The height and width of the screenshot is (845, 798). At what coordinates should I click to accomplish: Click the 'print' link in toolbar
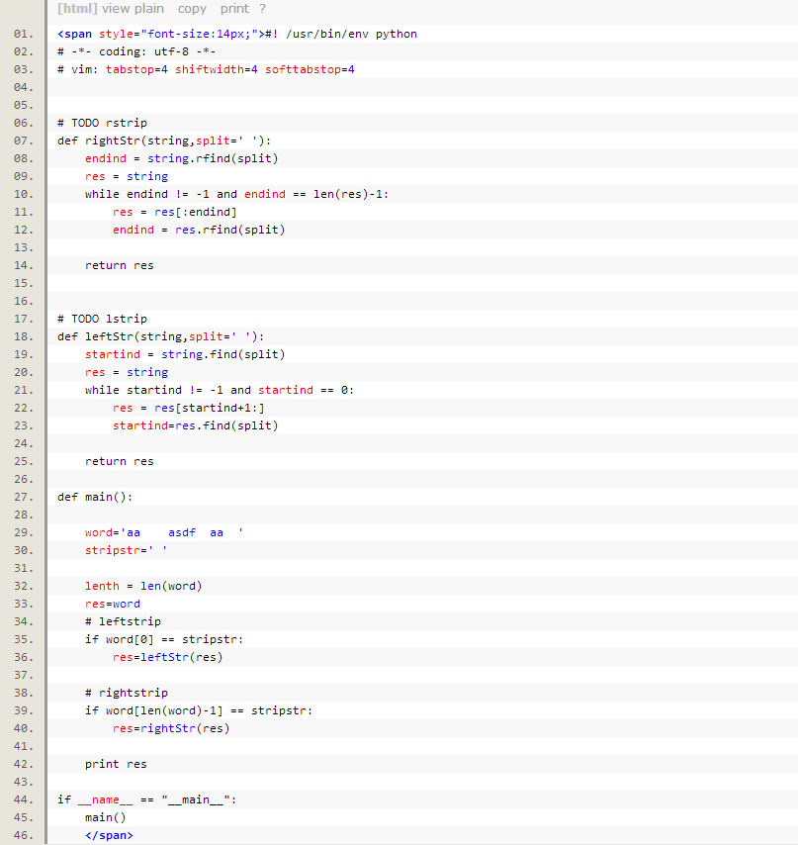(x=234, y=9)
